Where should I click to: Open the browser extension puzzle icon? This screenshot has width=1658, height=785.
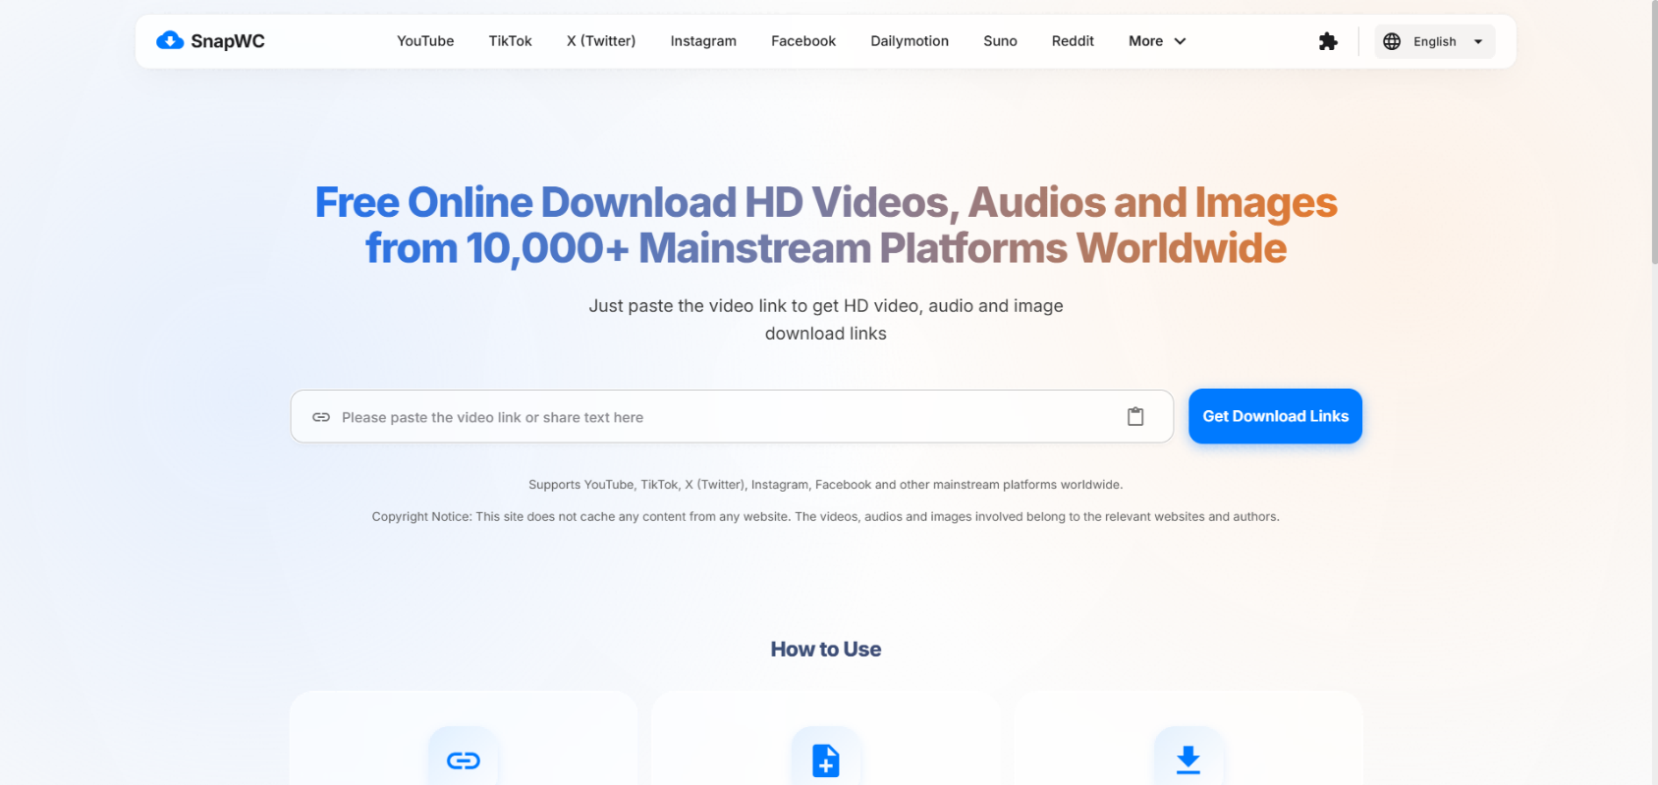pos(1328,41)
